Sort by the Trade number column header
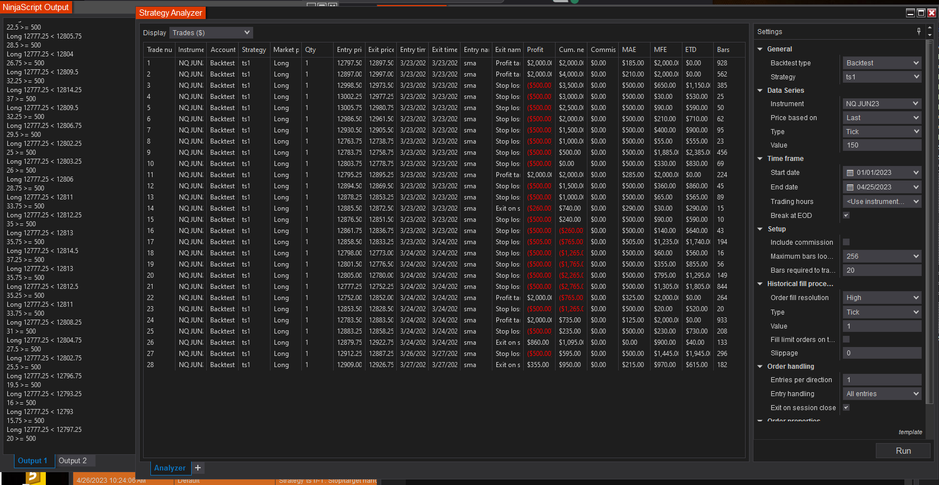The image size is (939, 485). click(x=159, y=50)
